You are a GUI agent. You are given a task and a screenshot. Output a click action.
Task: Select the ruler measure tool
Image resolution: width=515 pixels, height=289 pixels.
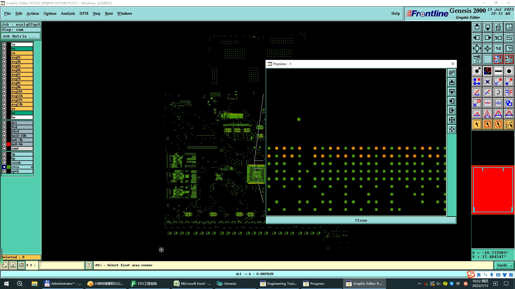tap(498, 71)
